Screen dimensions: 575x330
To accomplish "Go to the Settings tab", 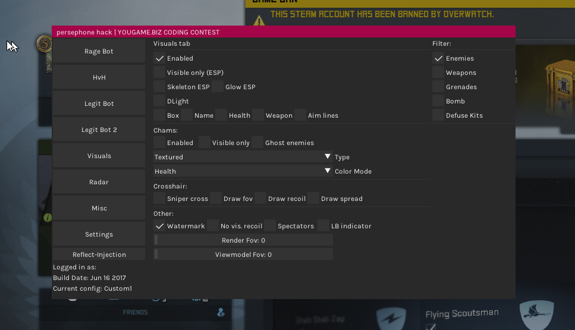I will [99, 234].
